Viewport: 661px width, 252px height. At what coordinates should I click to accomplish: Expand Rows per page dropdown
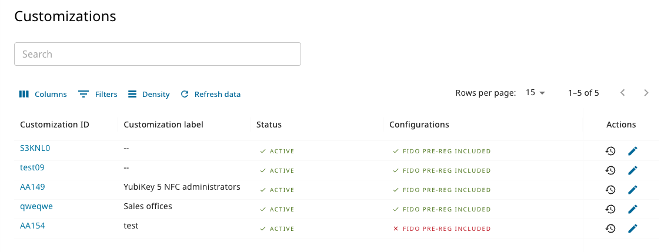click(535, 93)
